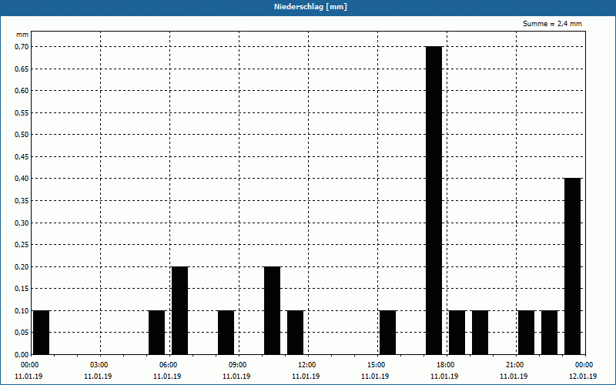Click the tallest 0,70 mm precipitation bar
This screenshot has height=385, width=616.
[x=434, y=200]
